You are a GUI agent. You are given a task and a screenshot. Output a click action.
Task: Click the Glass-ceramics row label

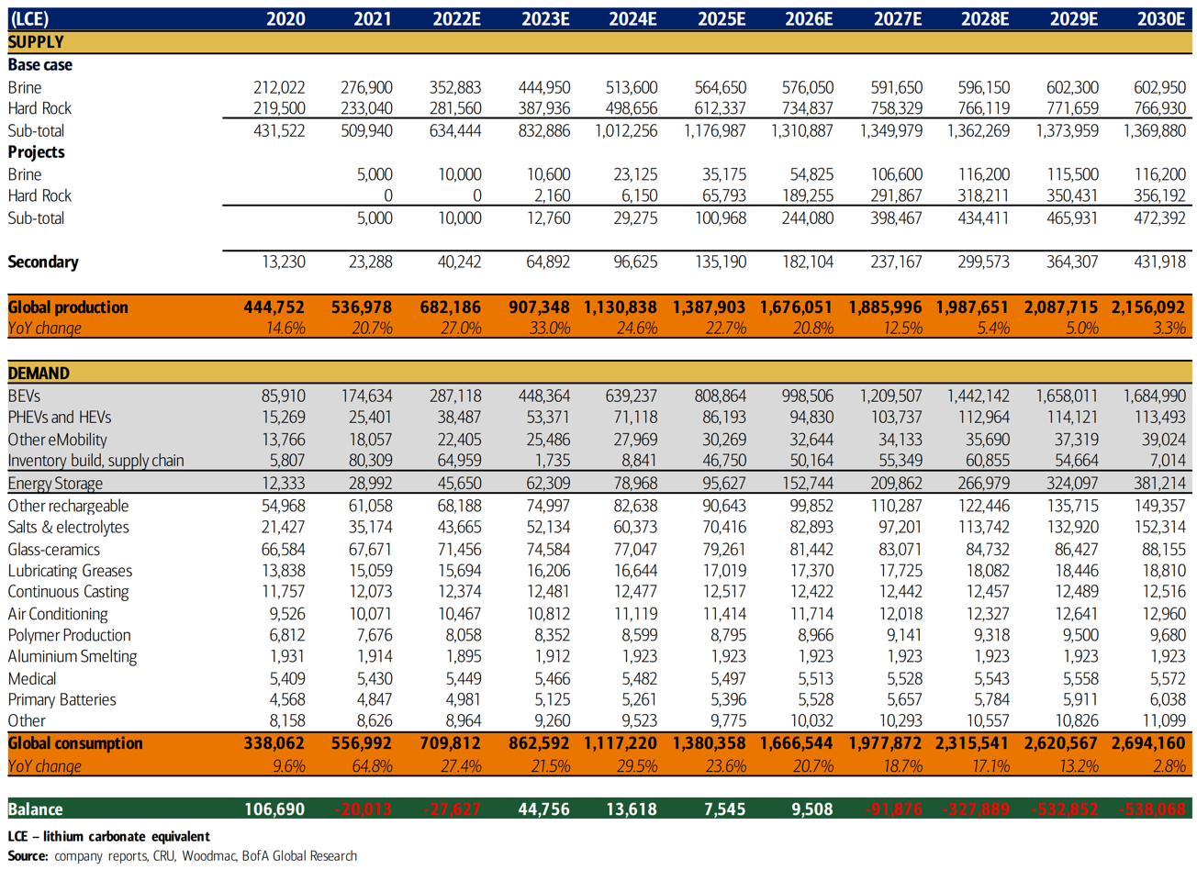53,550
